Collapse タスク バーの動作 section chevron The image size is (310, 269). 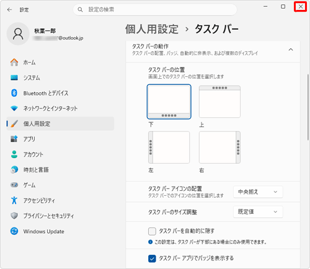click(x=291, y=50)
